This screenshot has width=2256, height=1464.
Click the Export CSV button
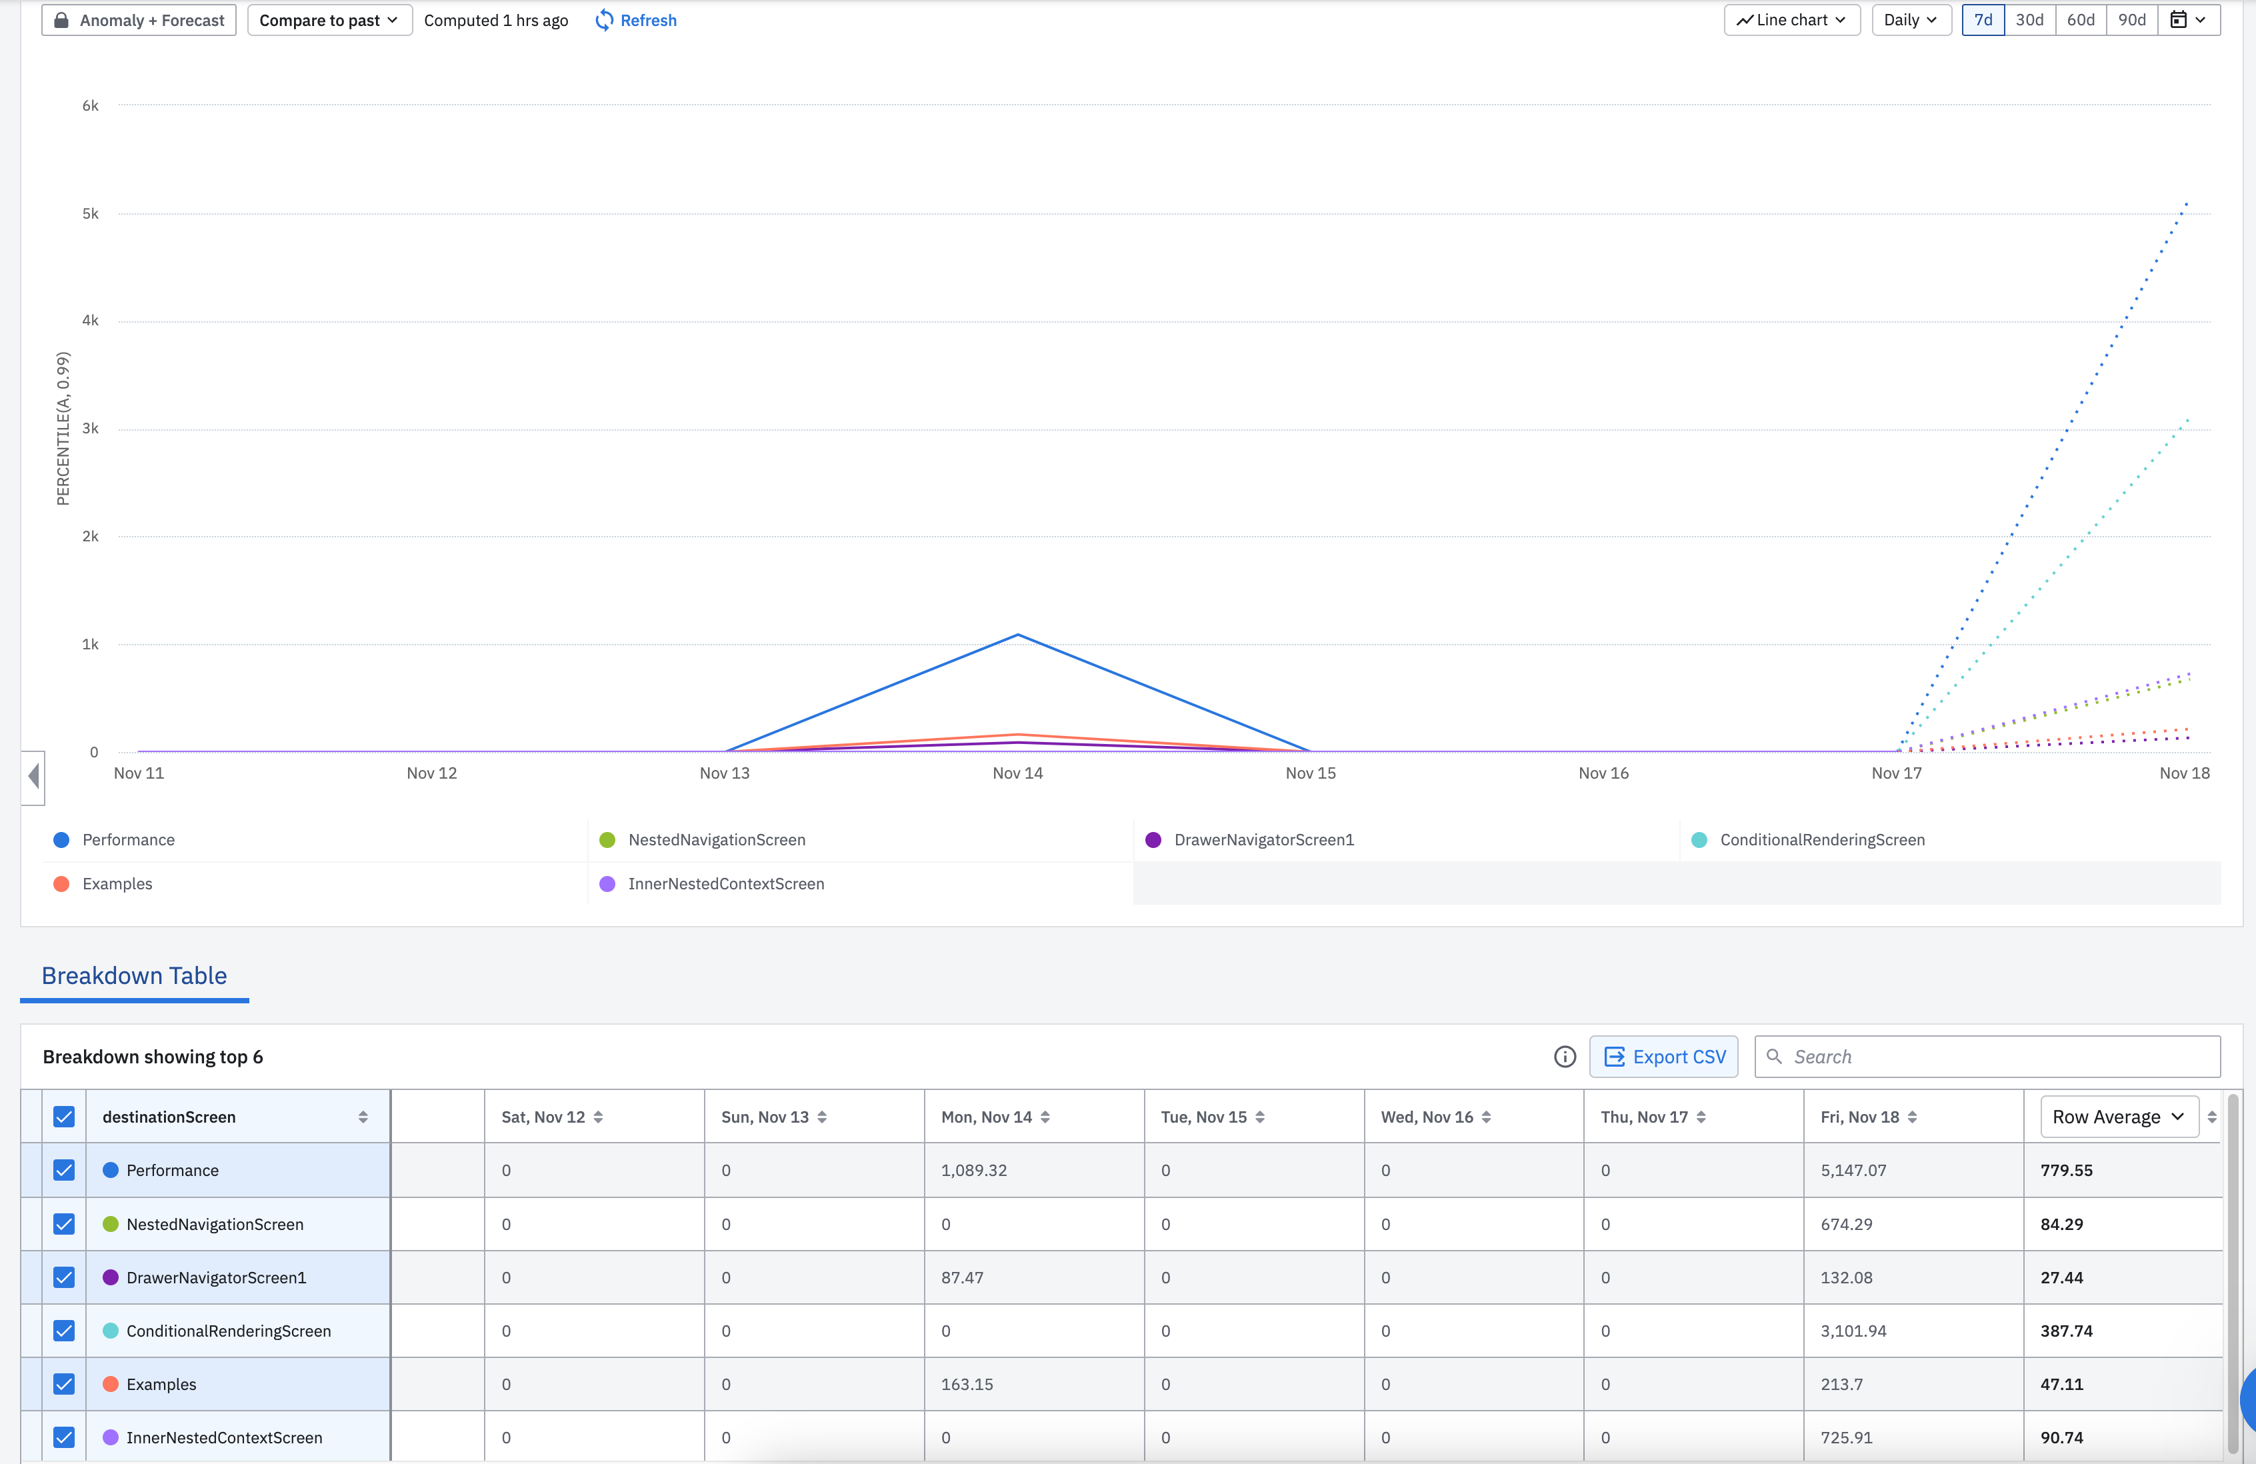[x=1663, y=1056]
